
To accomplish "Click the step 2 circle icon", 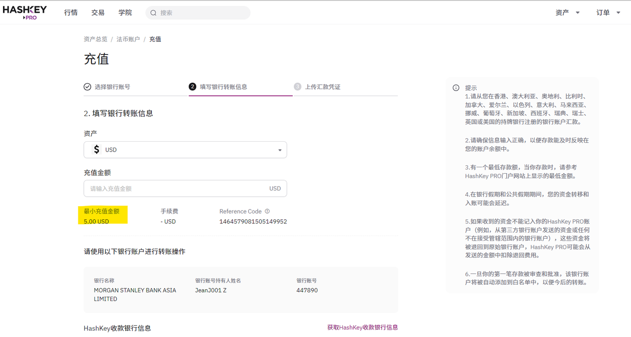I will (193, 87).
